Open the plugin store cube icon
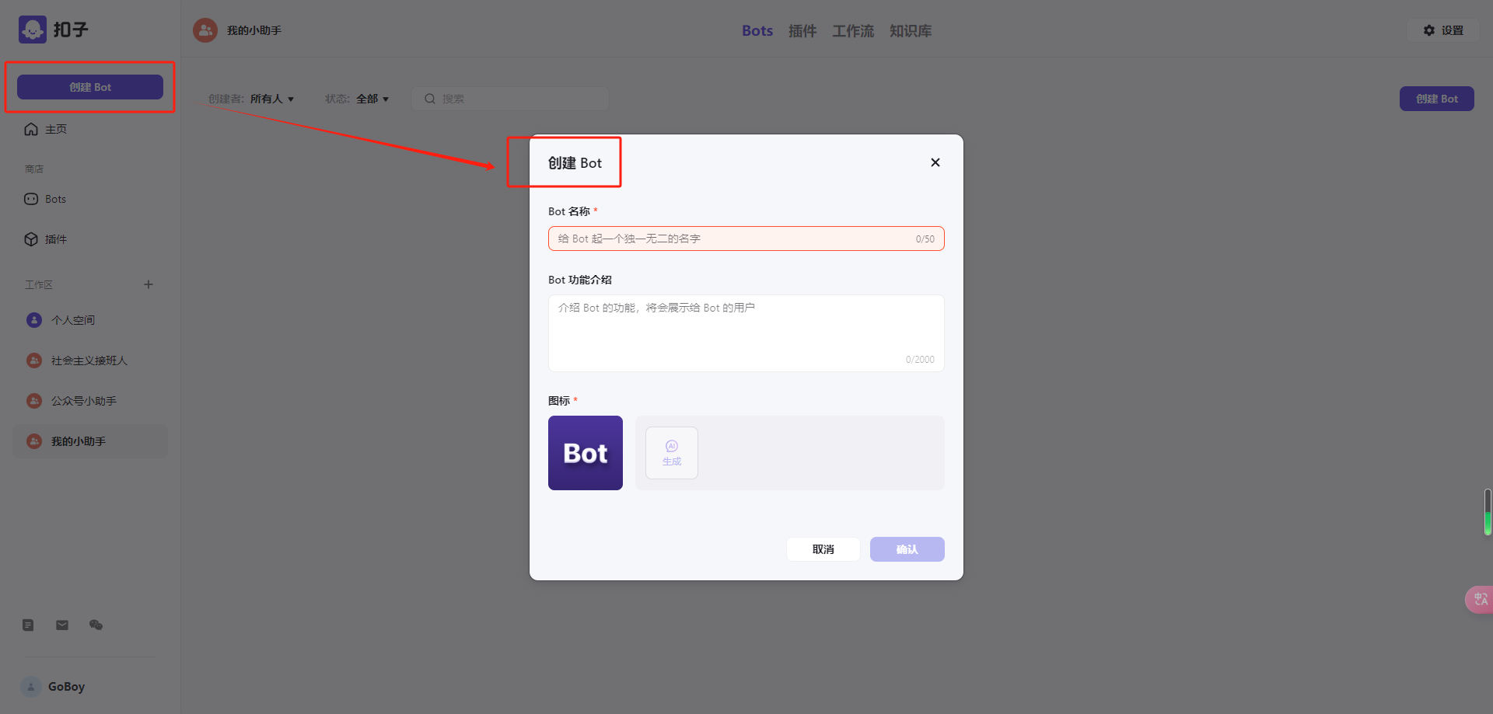Image resolution: width=1493 pixels, height=714 pixels. pyautogui.click(x=31, y=239)
